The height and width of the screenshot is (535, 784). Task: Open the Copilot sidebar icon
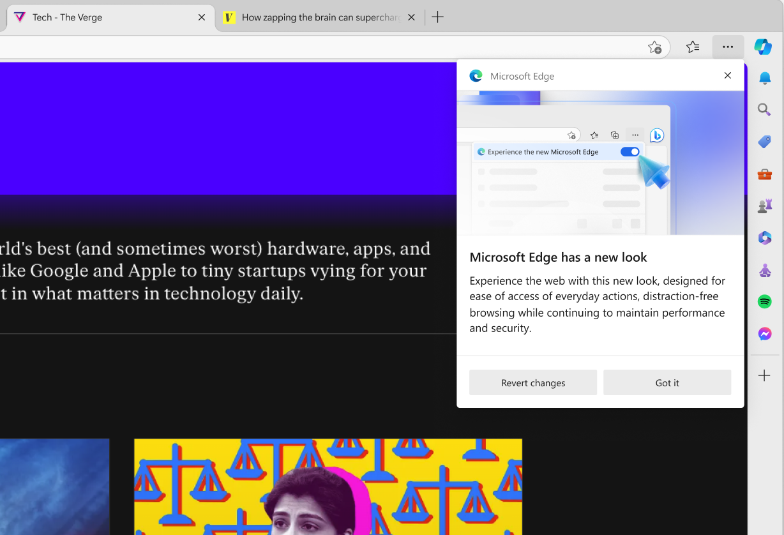(763, 47)
